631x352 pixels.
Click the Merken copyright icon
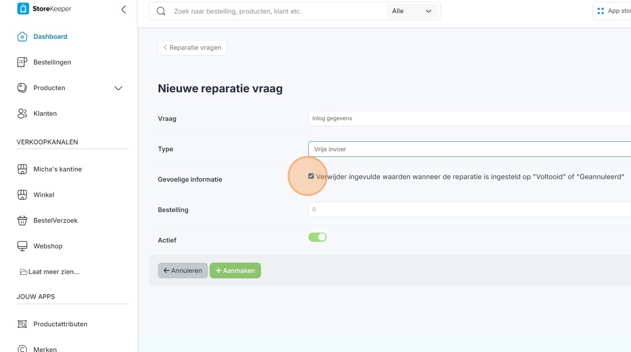[22, 349]
